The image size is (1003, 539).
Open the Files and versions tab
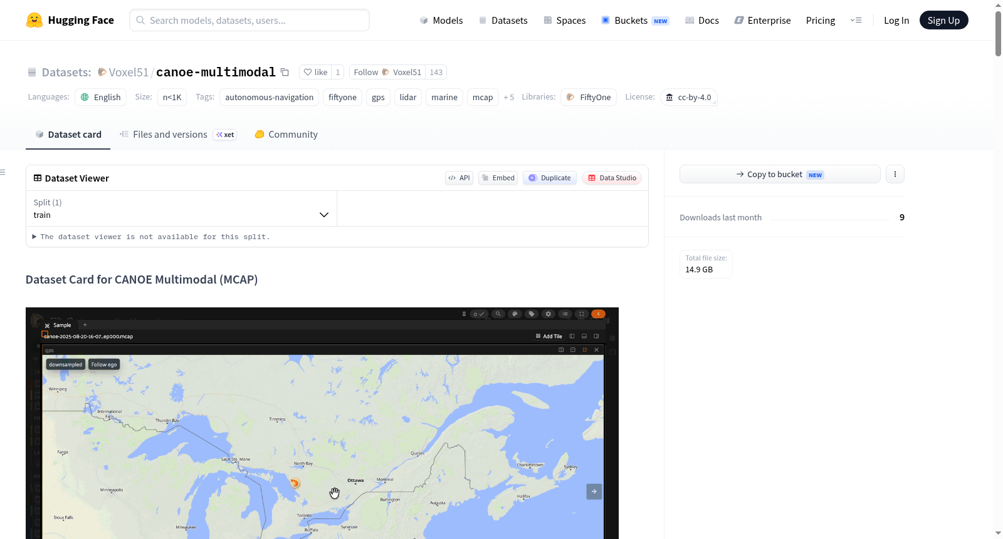click(177, 135)
